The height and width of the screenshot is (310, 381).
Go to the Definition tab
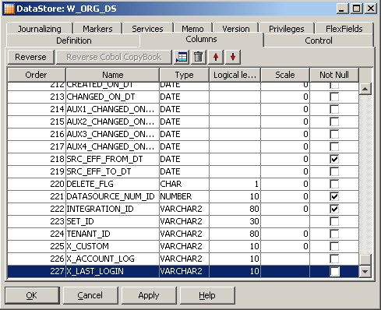74,41
